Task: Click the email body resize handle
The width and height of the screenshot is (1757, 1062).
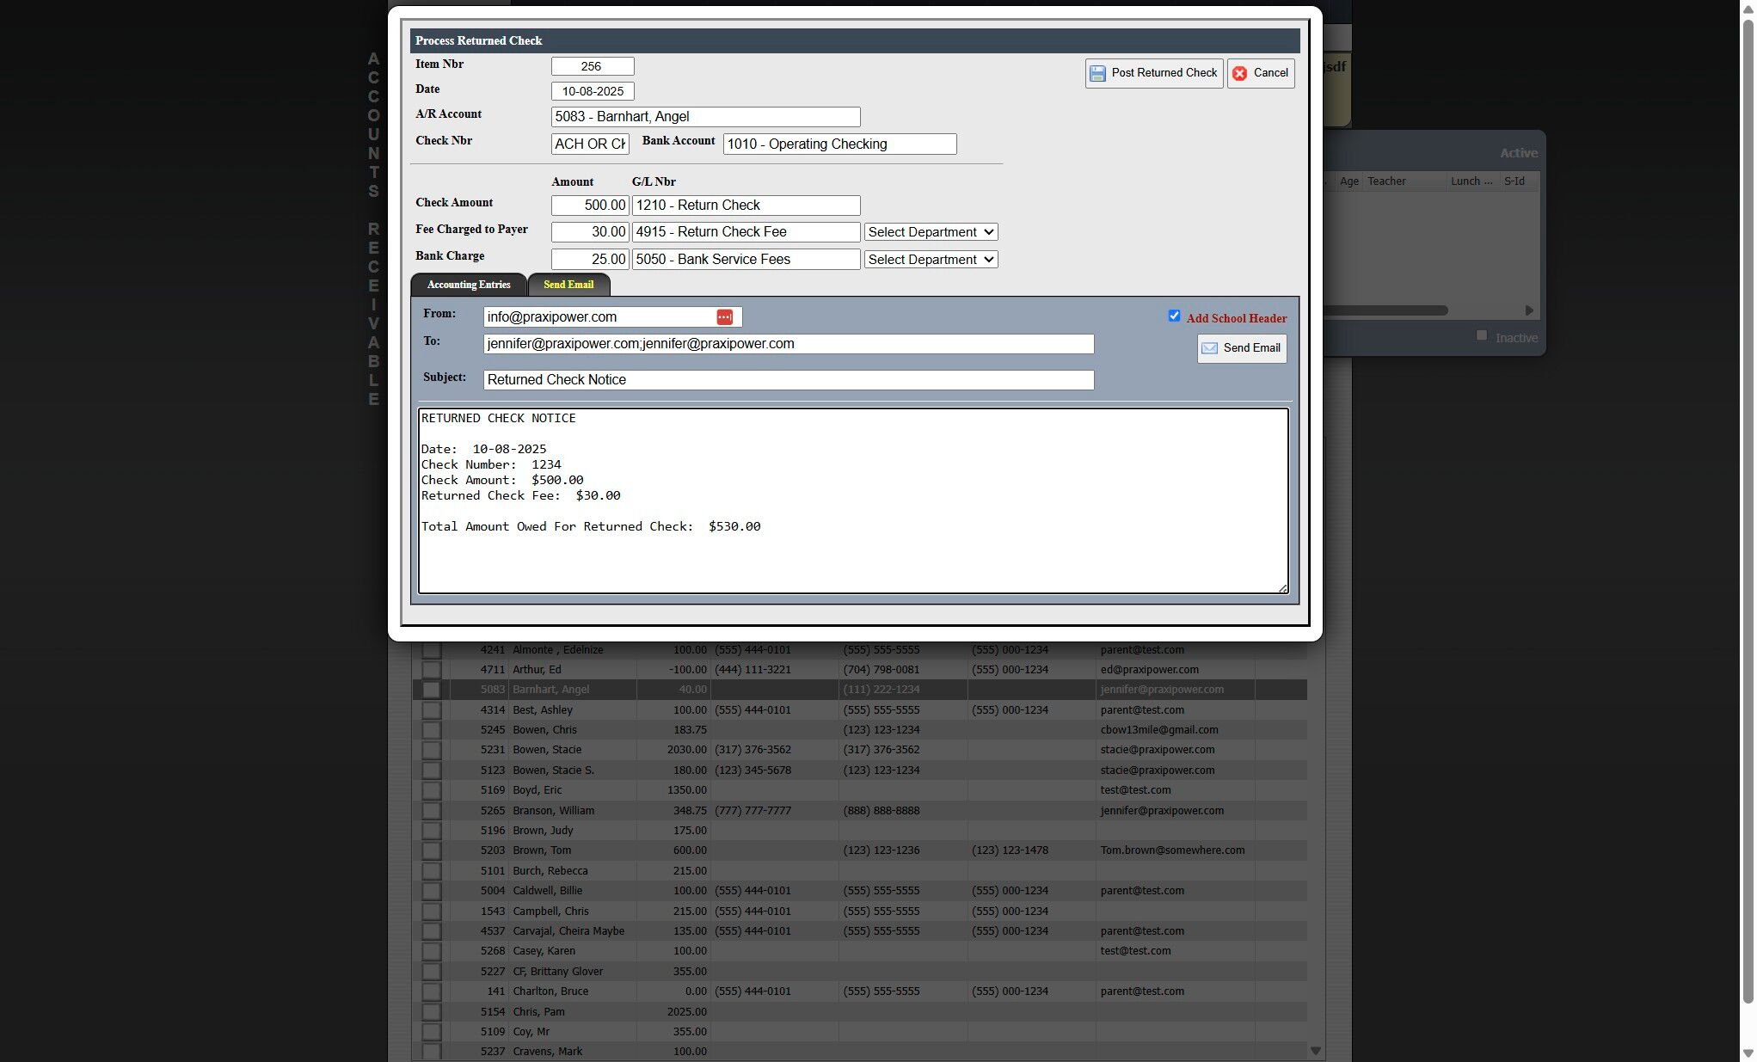Action: point(1282,588)
